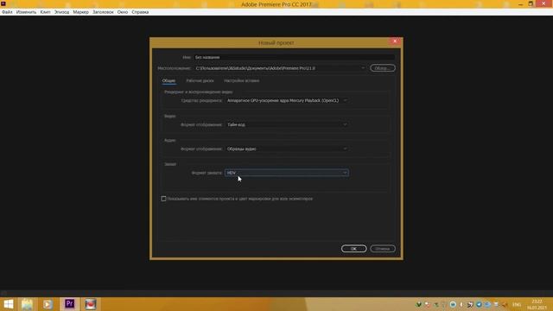Open the Эпизод menu

(61, 12)
